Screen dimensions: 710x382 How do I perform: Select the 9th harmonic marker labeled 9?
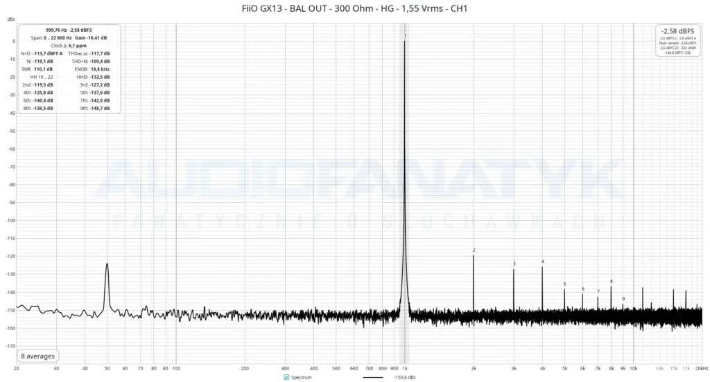click(623, 299)
